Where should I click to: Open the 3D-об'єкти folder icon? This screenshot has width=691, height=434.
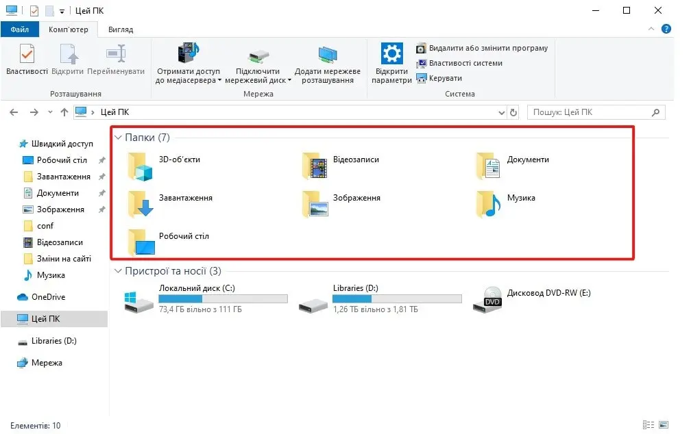(x=141, y=167)
